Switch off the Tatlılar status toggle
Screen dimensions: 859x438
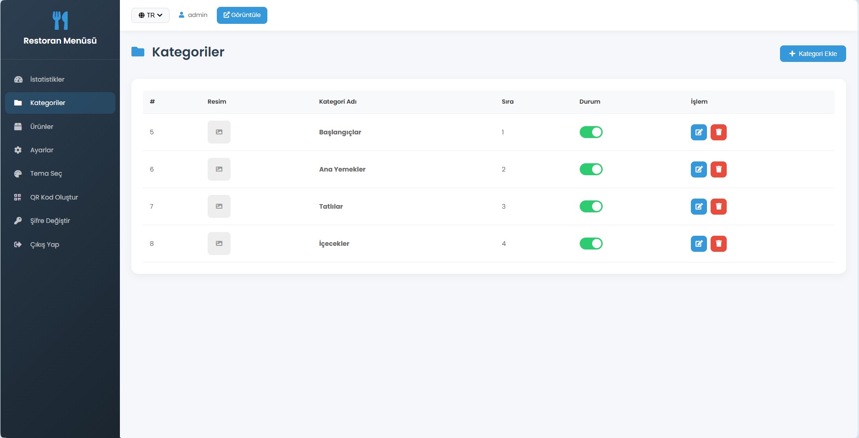point(591,206)
